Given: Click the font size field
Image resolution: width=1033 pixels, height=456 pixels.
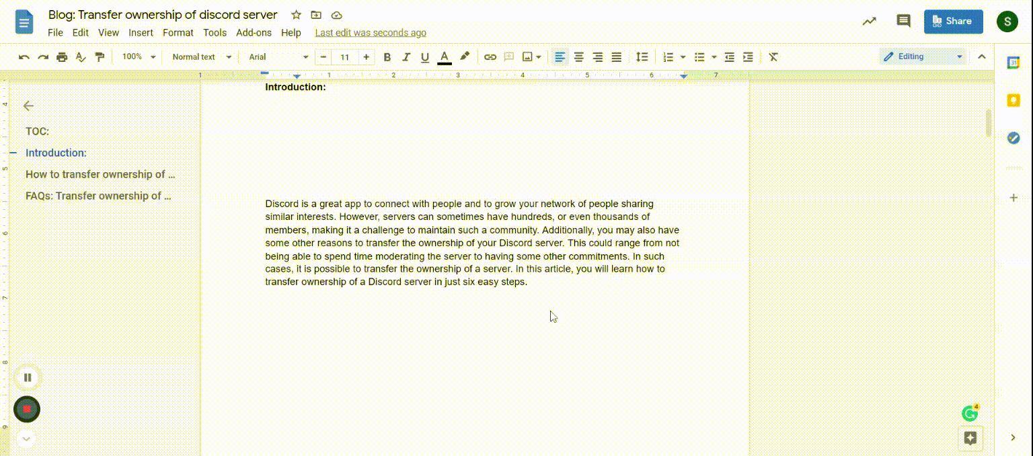Looking at the screenshot, I should pyautogui.click(x=345, y=57).
